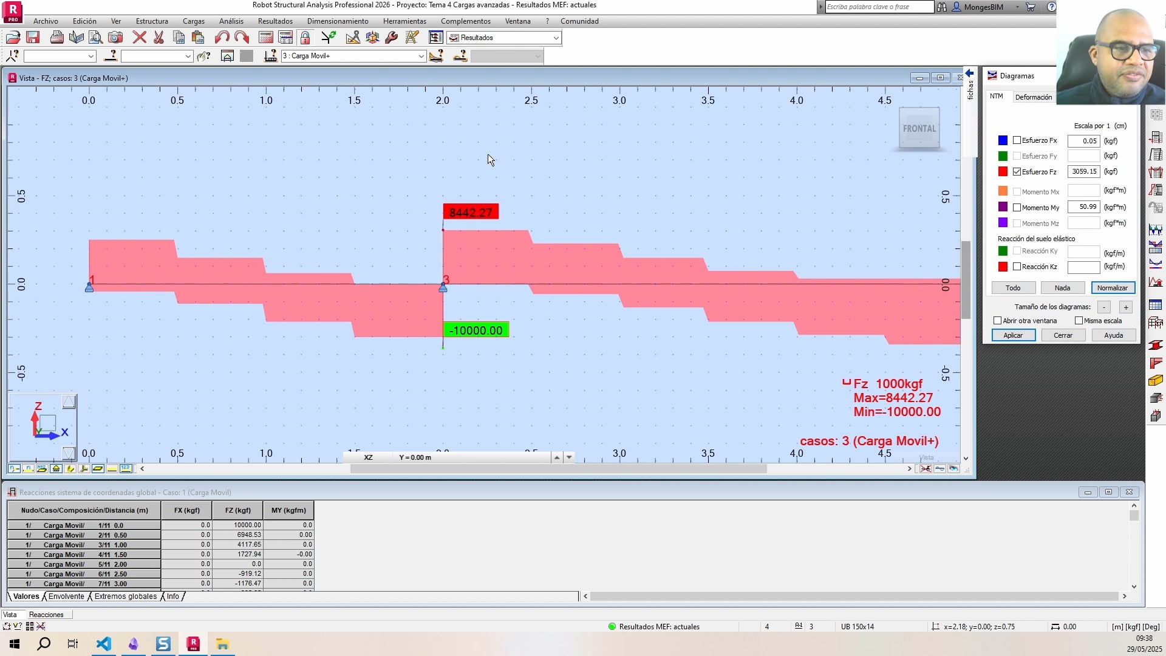Click the Ayuda button
Screen dimensions: 1166x656
[1113, 335]
